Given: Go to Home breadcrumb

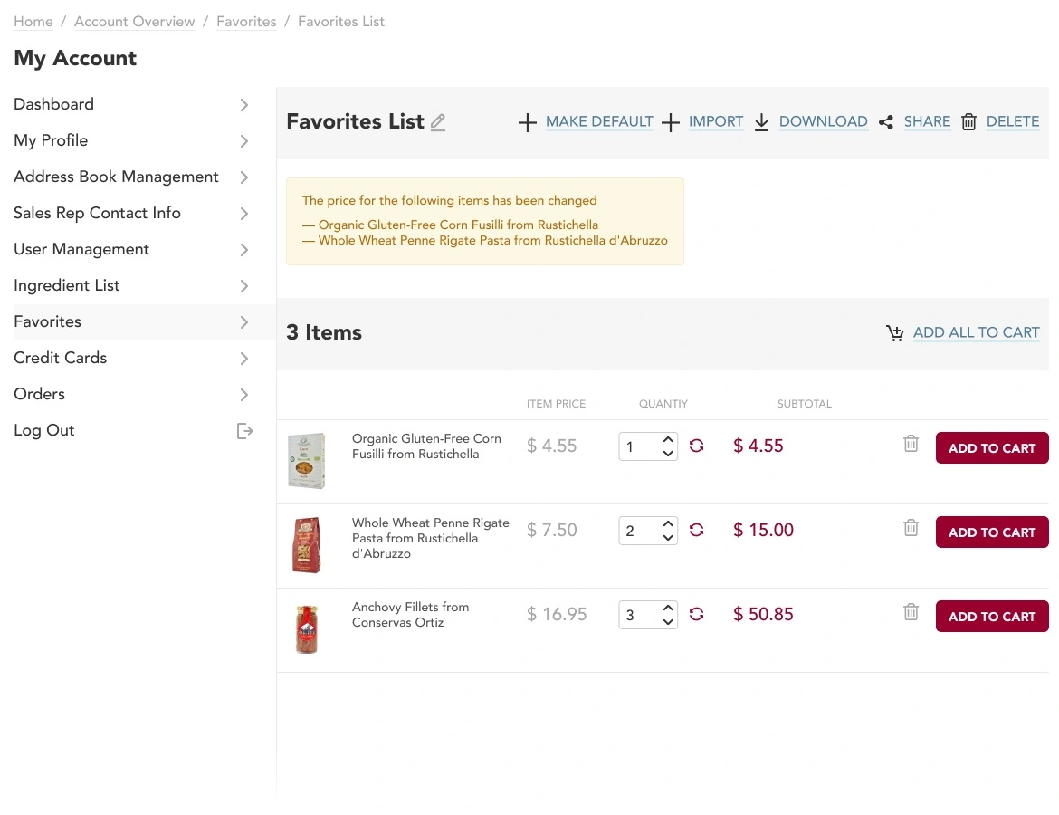Looking at the screenshot, I should click(x=33, y=22).
